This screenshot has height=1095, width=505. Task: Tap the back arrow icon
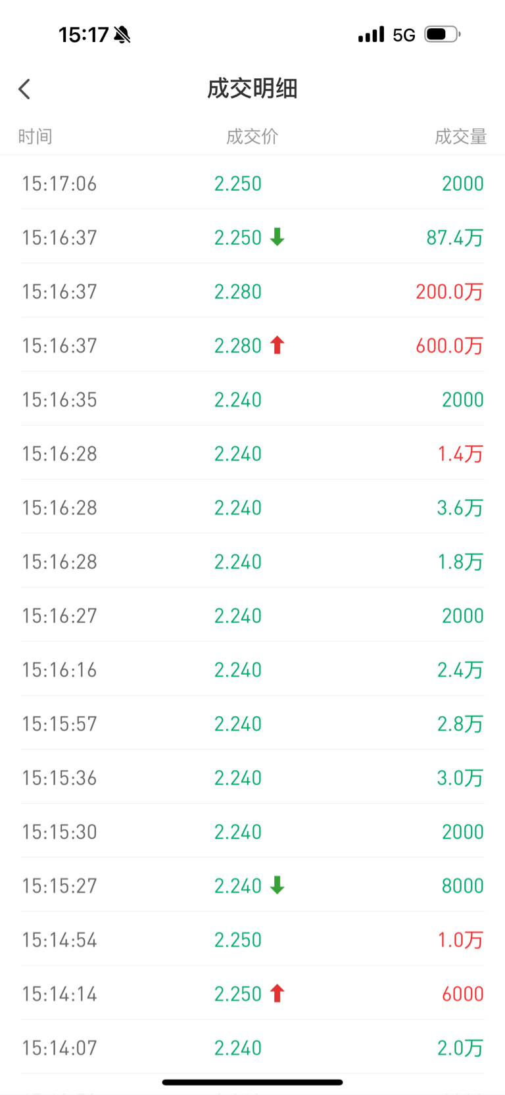coord(25,89)
